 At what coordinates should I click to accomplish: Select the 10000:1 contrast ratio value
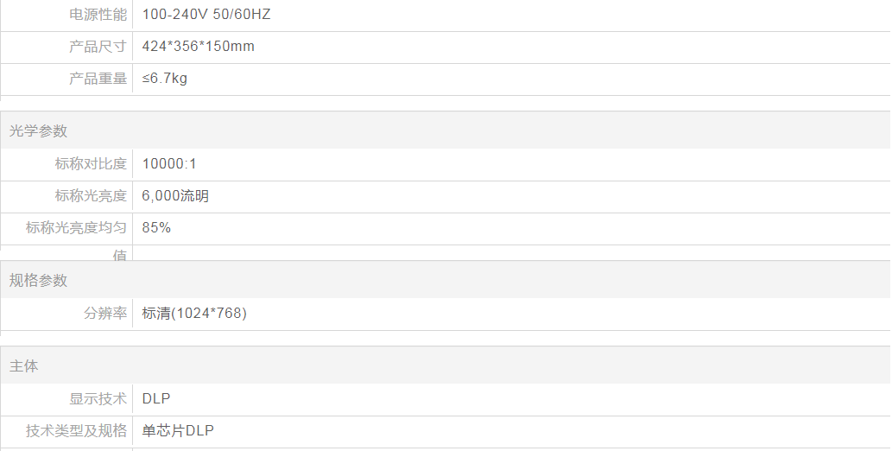(169, 164)
